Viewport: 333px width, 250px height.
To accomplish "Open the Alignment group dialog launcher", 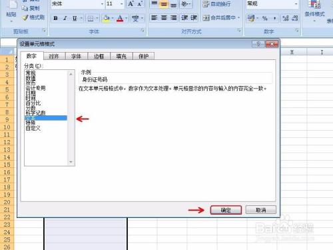I will pyautogui.click(x=239, y=30).
